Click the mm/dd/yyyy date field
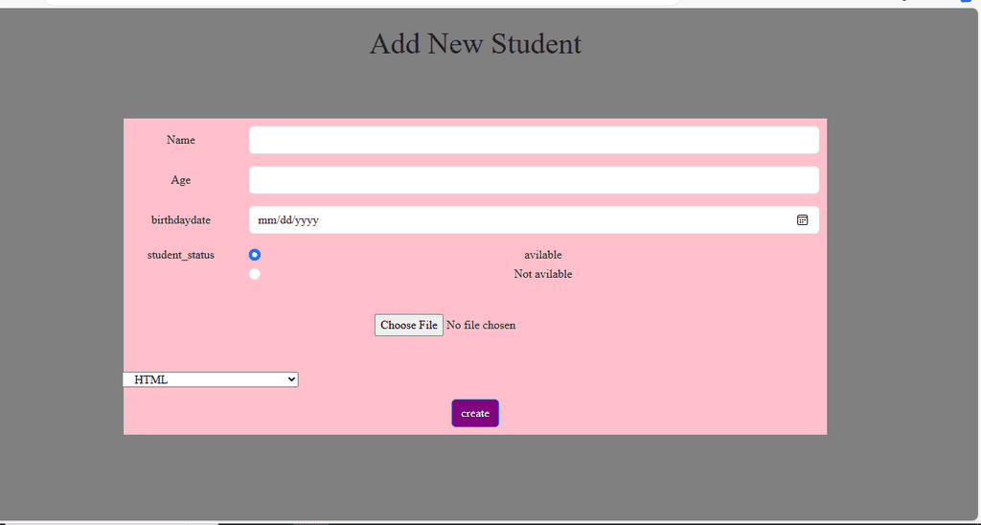This screenshot has height=525, width=981. [534, 220]
